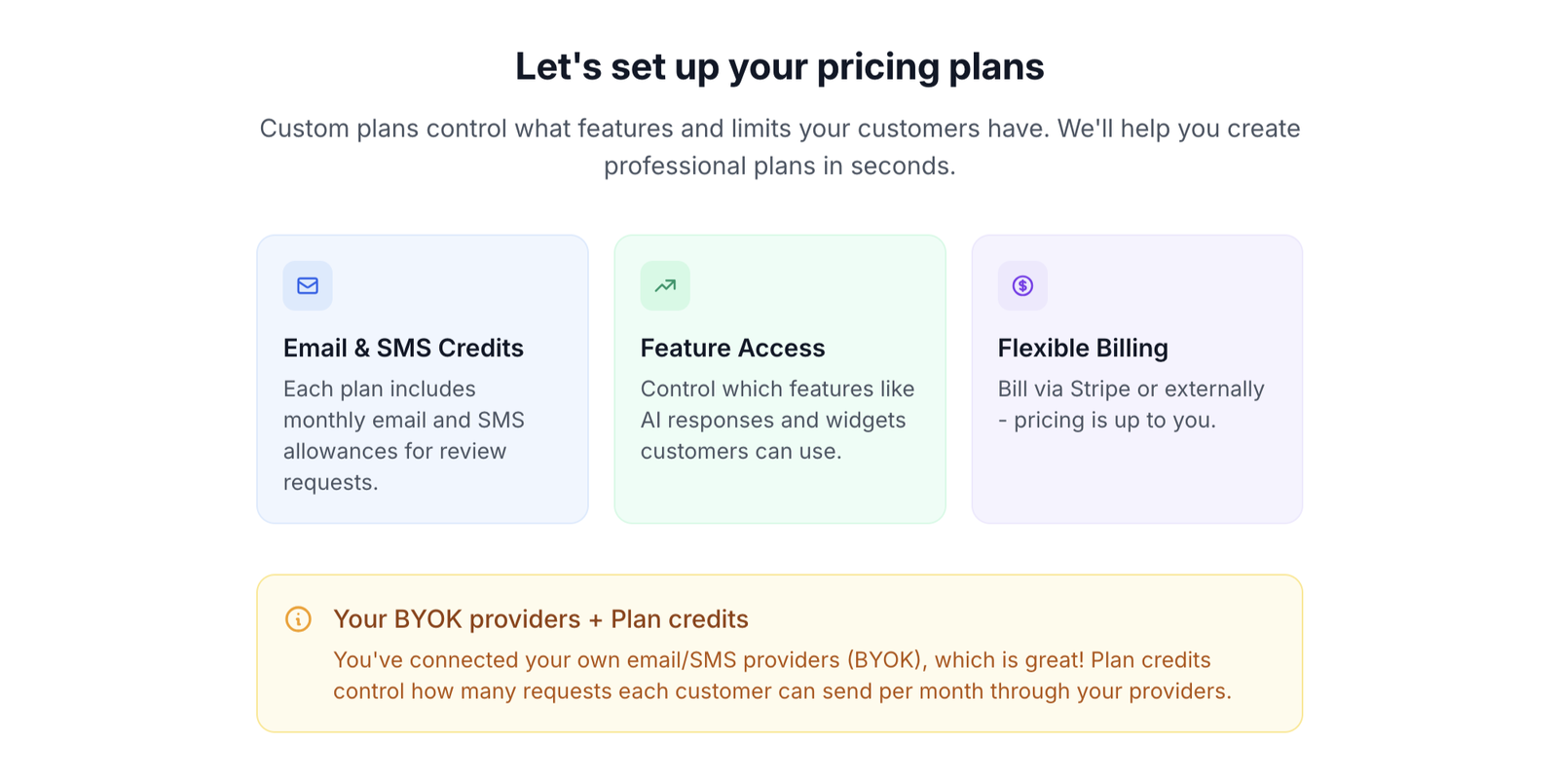Click the envelope icon on Email & SMS Credits card

[307, 285]
